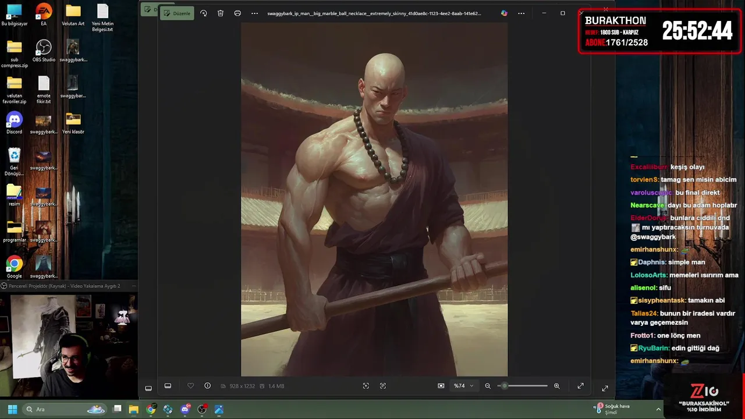This screenshot has height=419, width=745.
Task: Rotate the image with the rotate icon
Action: coord(204,13)
